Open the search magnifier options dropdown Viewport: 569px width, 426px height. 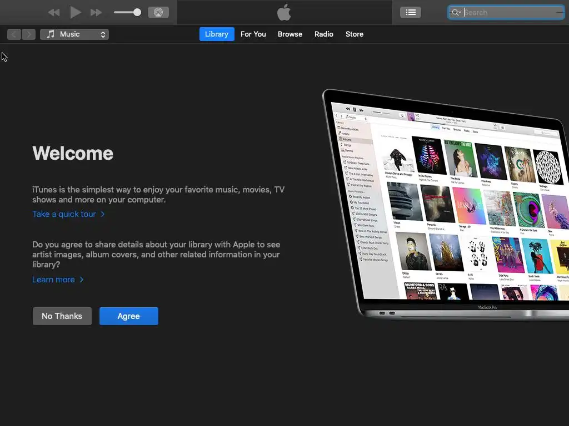point(456,12)
